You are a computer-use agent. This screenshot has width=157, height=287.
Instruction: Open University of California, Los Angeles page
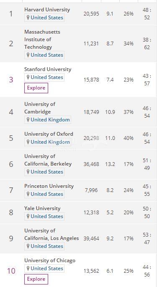51,234
